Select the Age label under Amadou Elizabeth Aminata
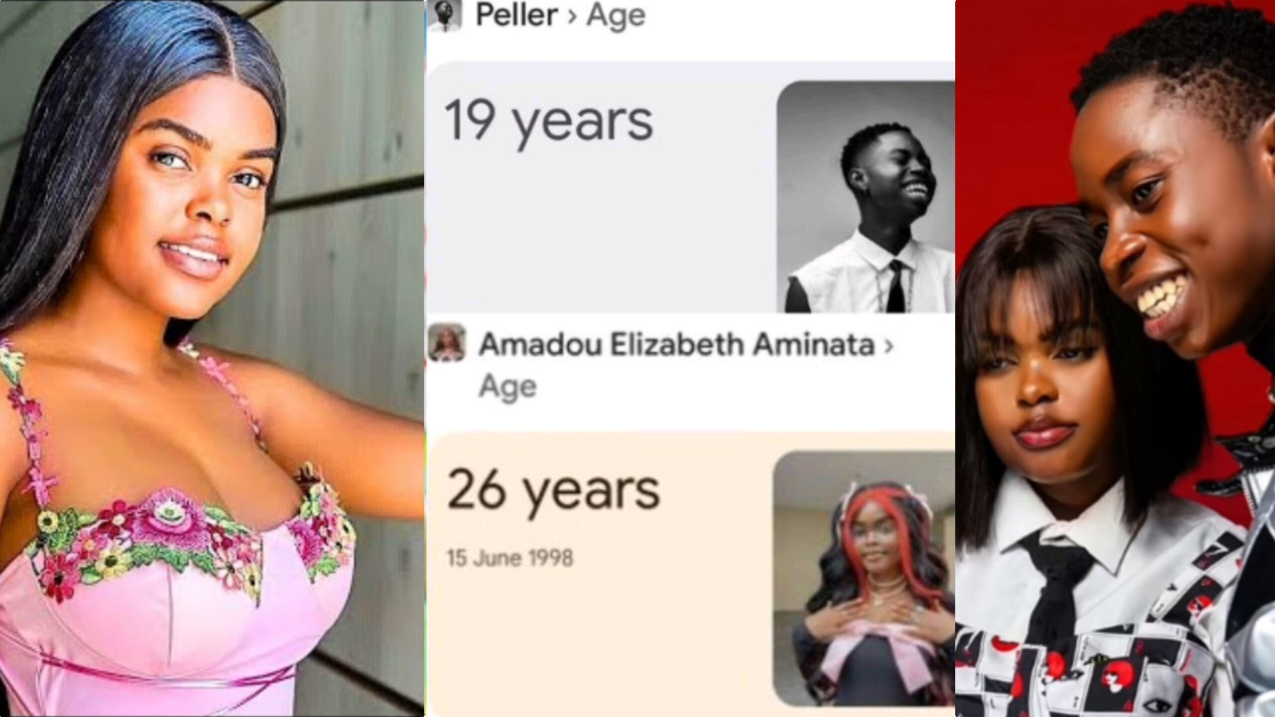Screen dimensions: 1275x717 (x=508, y=387)
